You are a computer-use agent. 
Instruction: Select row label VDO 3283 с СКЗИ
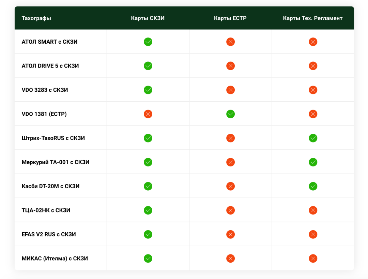pos(45,90)
